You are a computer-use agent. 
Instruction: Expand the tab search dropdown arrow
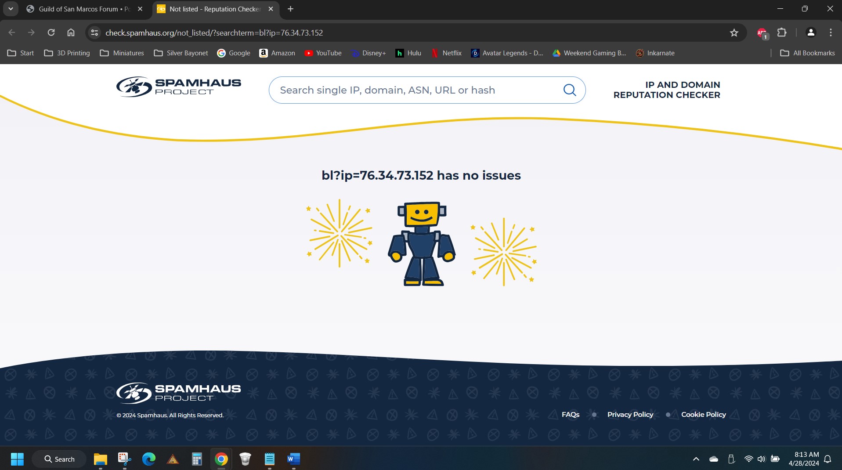click(11, 9)
